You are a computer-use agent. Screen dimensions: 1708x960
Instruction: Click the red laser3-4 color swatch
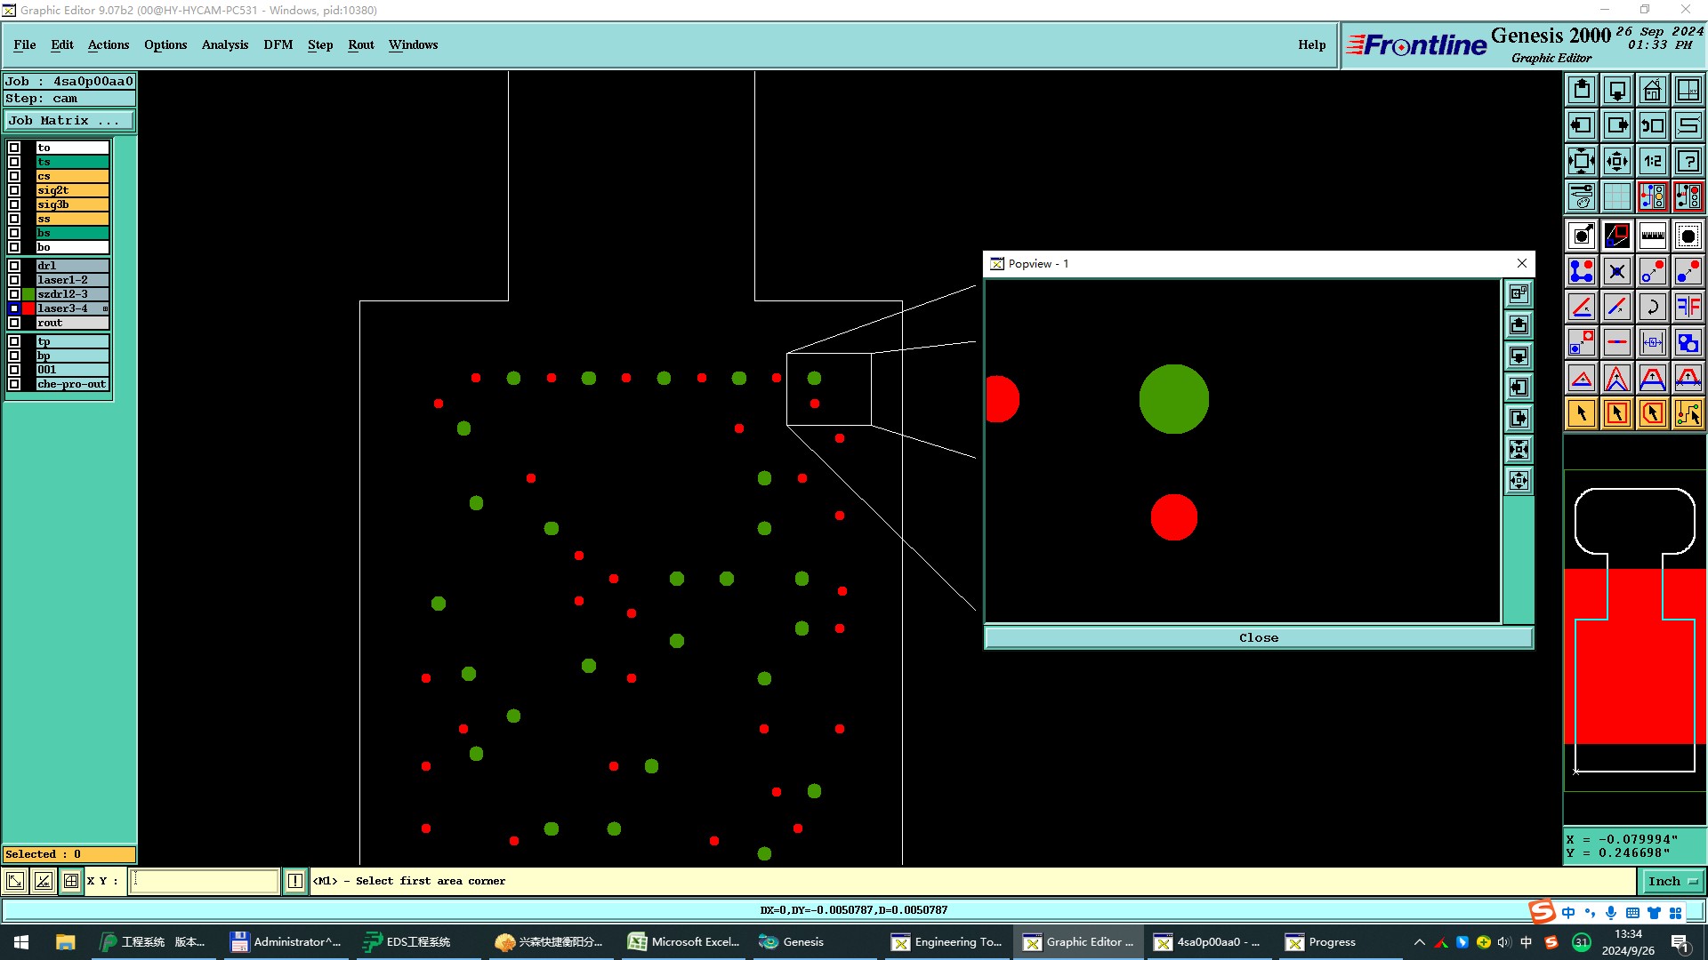[28, 308]
